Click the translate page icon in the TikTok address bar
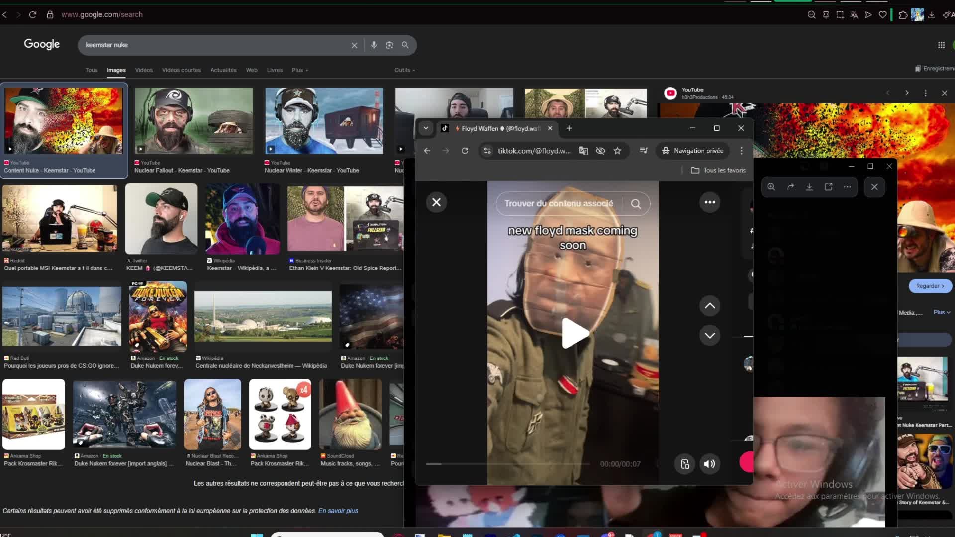Image resolution: width=955 pixels, height=537 pixels. (x=583, y=151)
